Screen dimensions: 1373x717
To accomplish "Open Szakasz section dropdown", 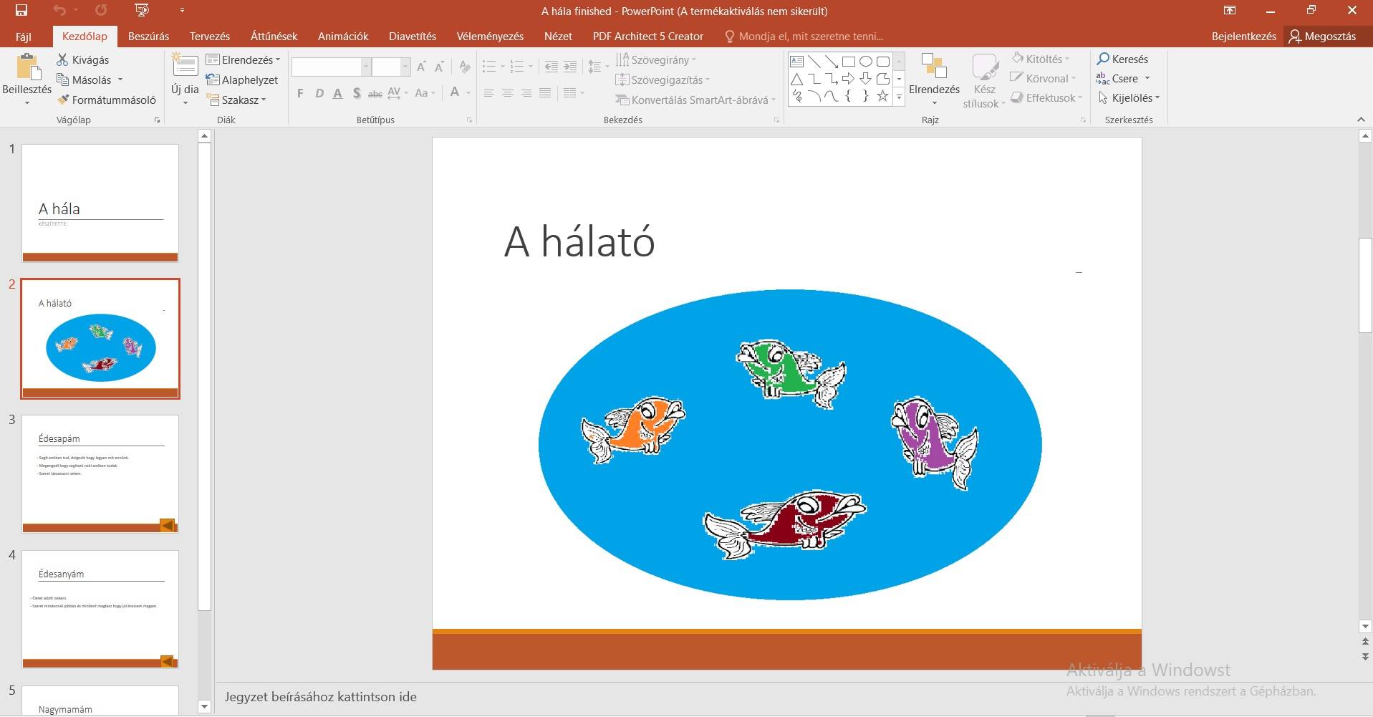I will coord(236,100).
